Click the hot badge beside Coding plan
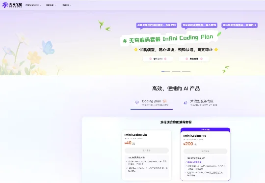Screen dimensions: 265x183 [x=164, y=101]
